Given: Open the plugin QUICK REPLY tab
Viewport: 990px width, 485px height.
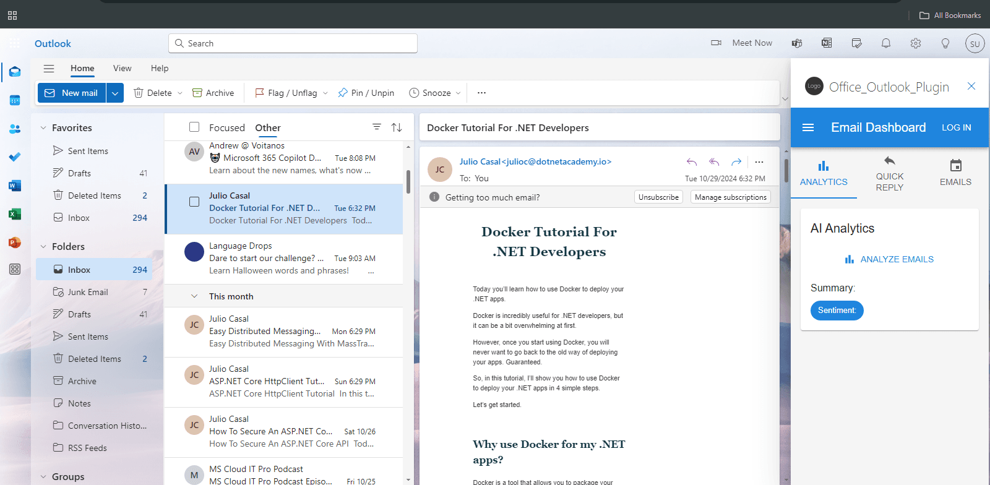Looking at the screenshot, I should tap(890, 173).
